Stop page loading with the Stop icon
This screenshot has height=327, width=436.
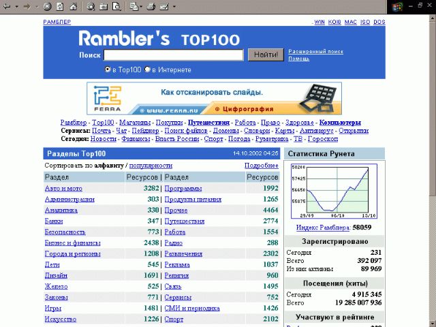pos(47,7)
